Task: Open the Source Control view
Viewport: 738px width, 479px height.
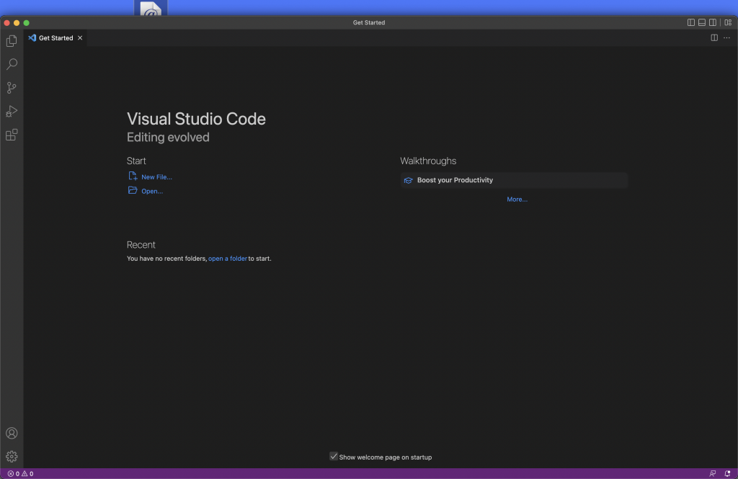Action: click(x=12, y=88)
